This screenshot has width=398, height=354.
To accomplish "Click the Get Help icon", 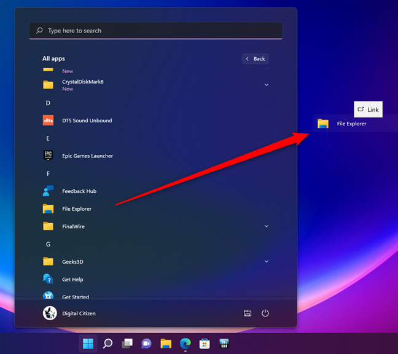I will 48,279.
